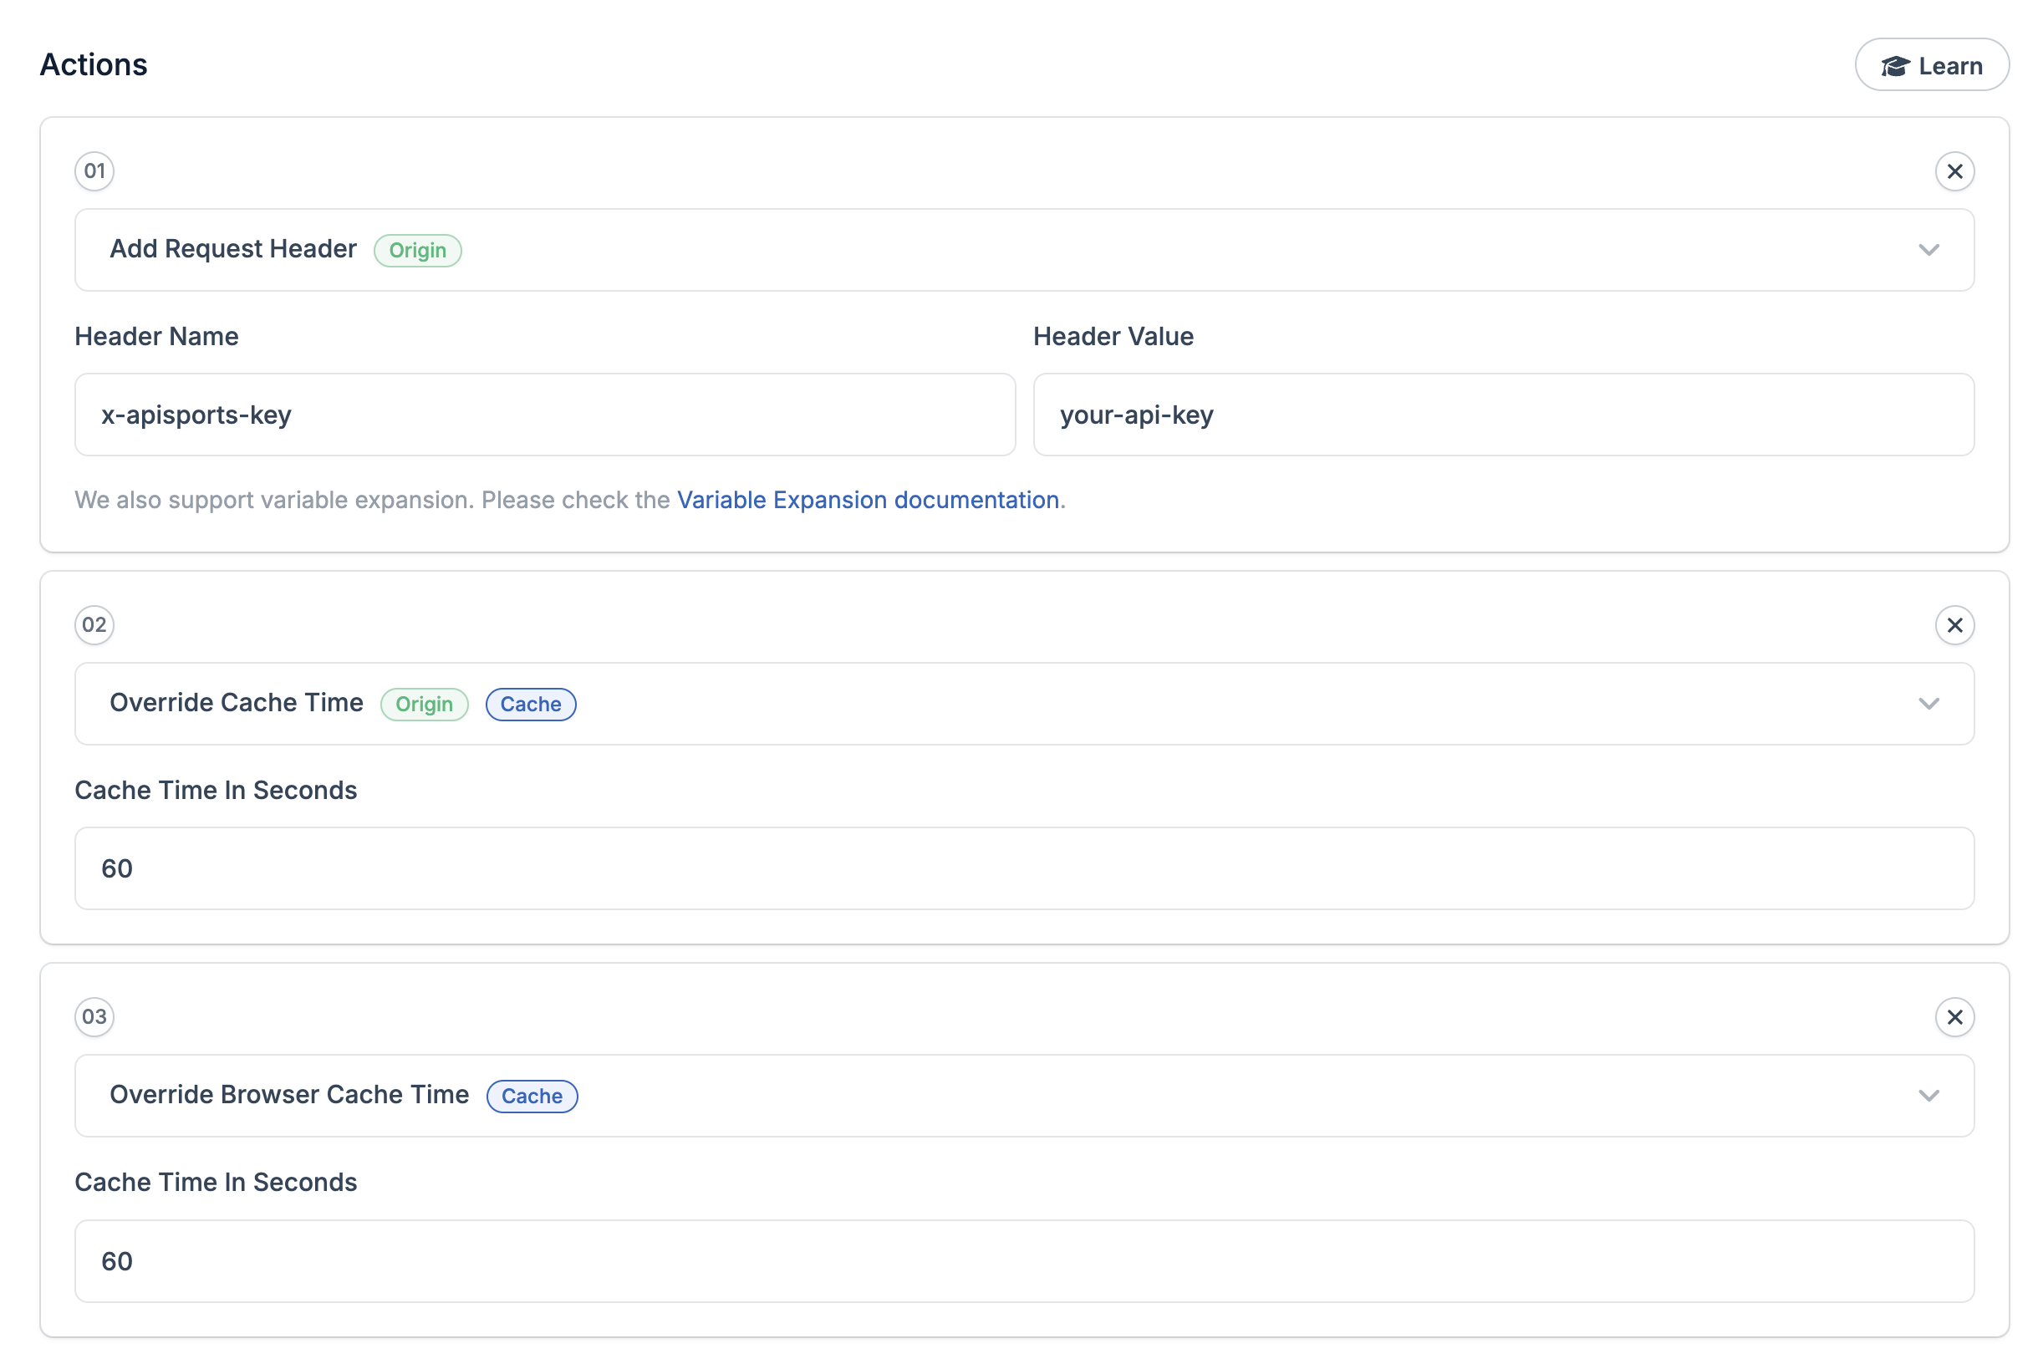Click the Cache tag beside Override Browser Cache Time

tap(532, 1096)
